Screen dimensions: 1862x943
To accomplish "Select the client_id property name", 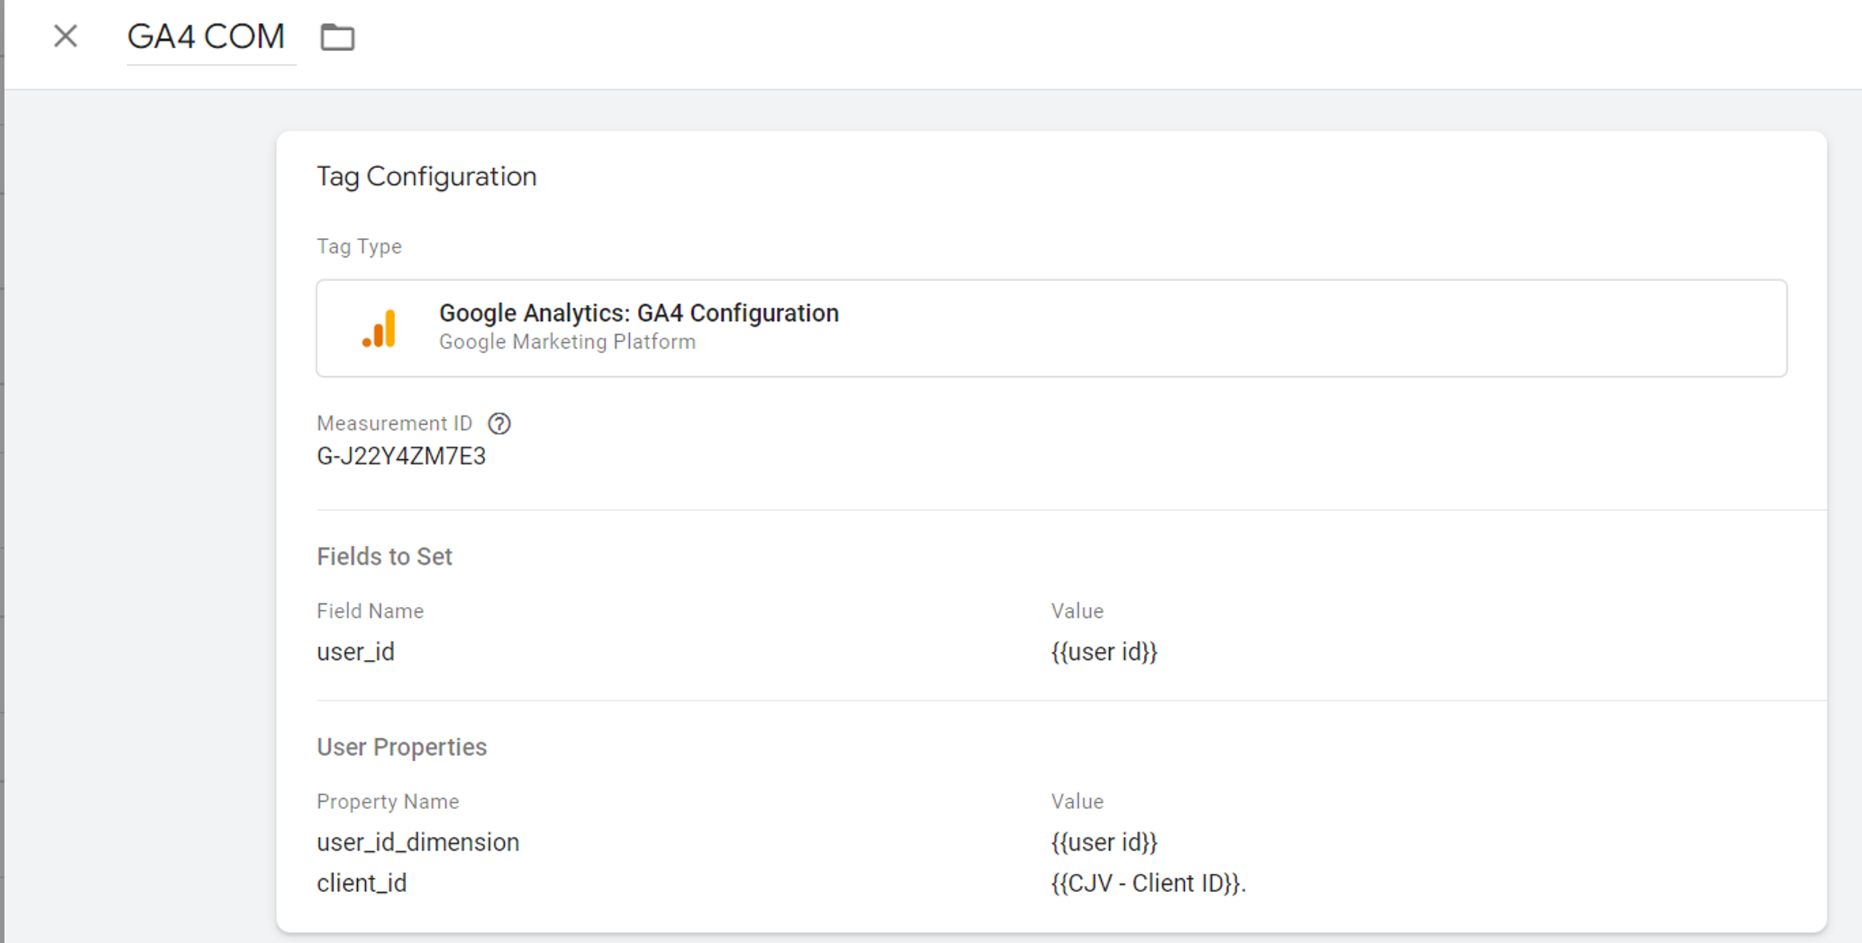I will point(361,883).
